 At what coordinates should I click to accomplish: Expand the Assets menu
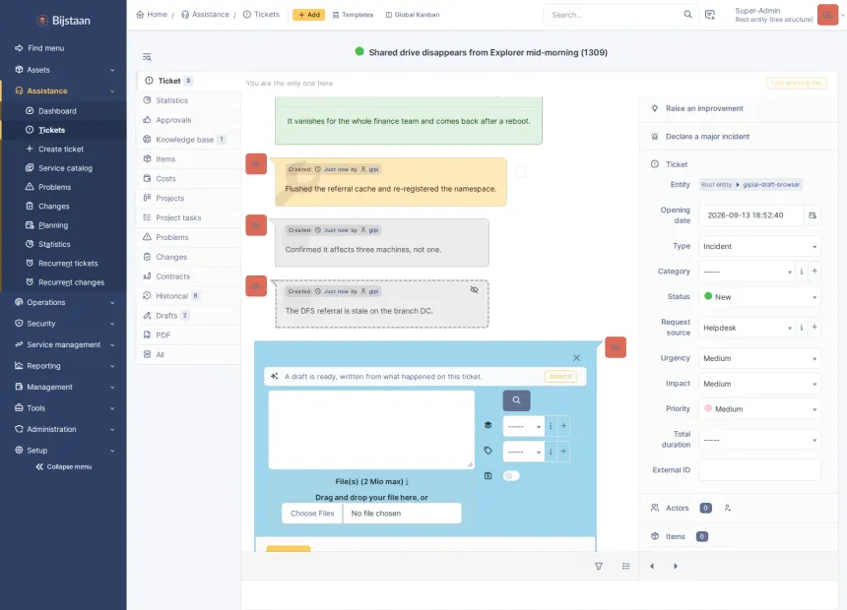coord(64,70)
